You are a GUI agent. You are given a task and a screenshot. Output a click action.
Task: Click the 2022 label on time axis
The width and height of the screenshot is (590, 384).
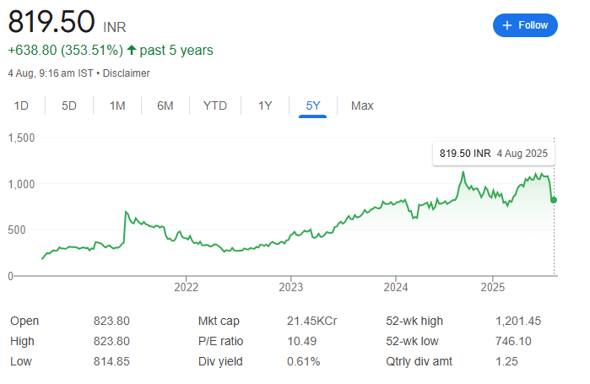click(x=186, y=287)
